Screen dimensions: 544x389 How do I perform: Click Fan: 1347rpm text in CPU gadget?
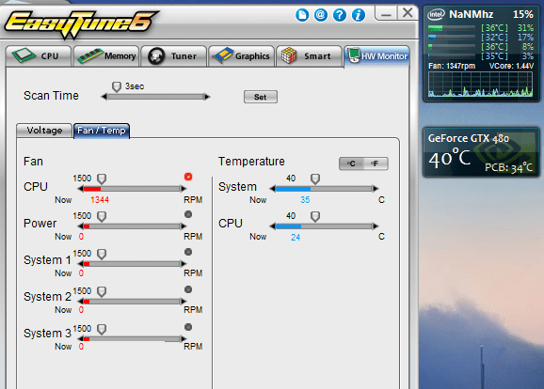(x=452, y=66)
